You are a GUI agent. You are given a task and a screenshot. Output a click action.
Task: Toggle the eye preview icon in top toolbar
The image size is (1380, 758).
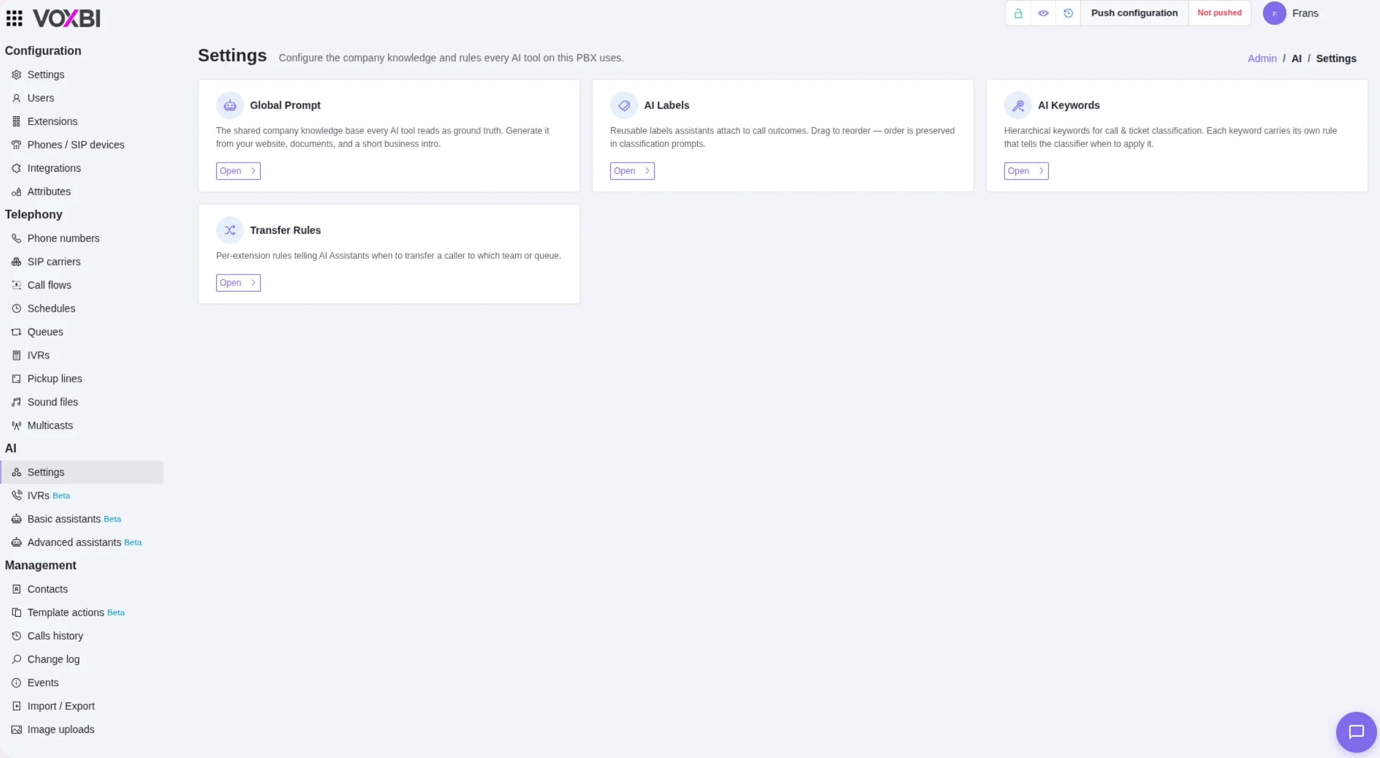(x=1043, y=13)
